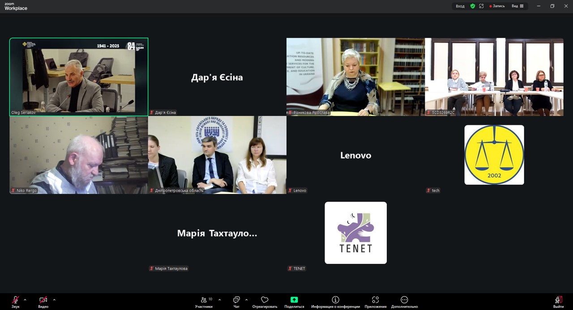Expand the arrow next to Участники
This screenshot has width=573, height=310.
pyautogui.click(x=219, y=300)
